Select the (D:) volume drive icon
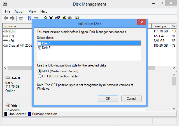This screenshot has height=126, width=179. tap(6, 31)
